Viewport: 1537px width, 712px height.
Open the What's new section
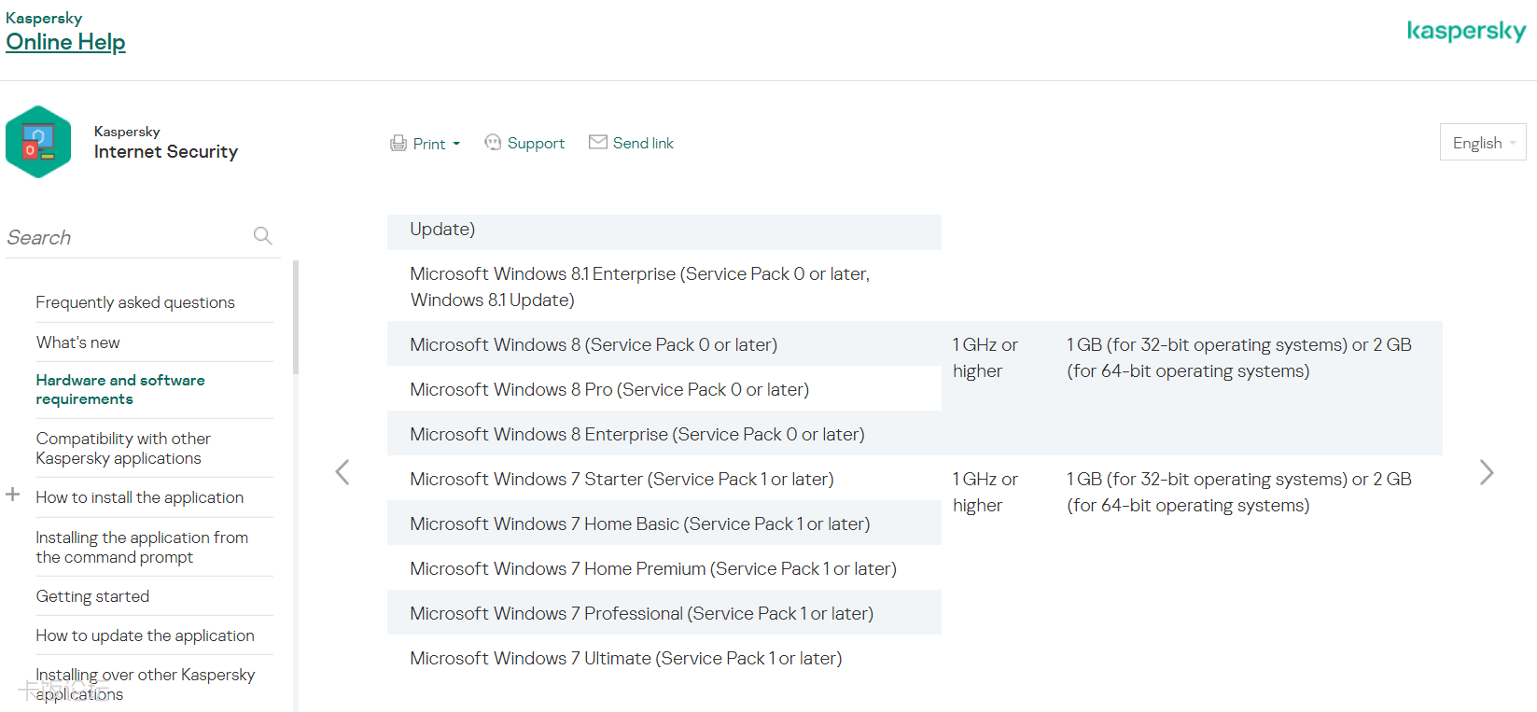pyautogui.click(x=78, y=342)
